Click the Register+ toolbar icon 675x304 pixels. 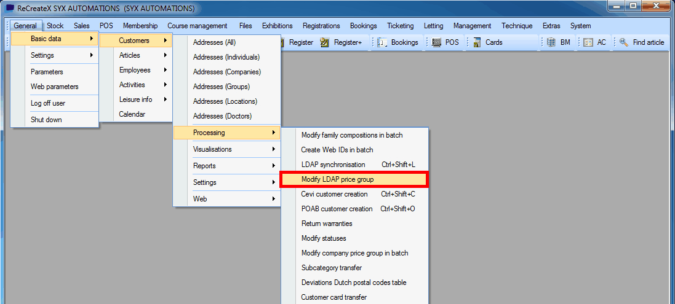(325, 42)
